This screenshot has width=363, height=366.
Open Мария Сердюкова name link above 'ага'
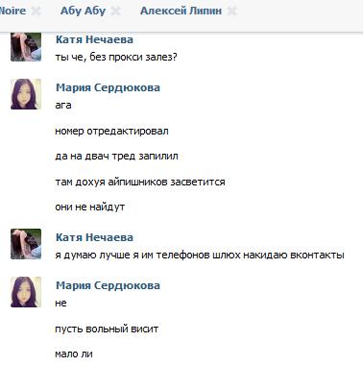(108, 87)
